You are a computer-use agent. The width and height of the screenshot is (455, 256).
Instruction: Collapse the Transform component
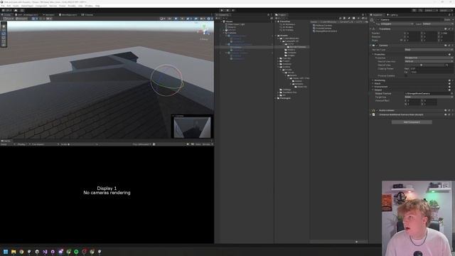(371, 29)
